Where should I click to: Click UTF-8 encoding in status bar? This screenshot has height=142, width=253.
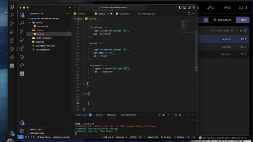tap(133, 137)
